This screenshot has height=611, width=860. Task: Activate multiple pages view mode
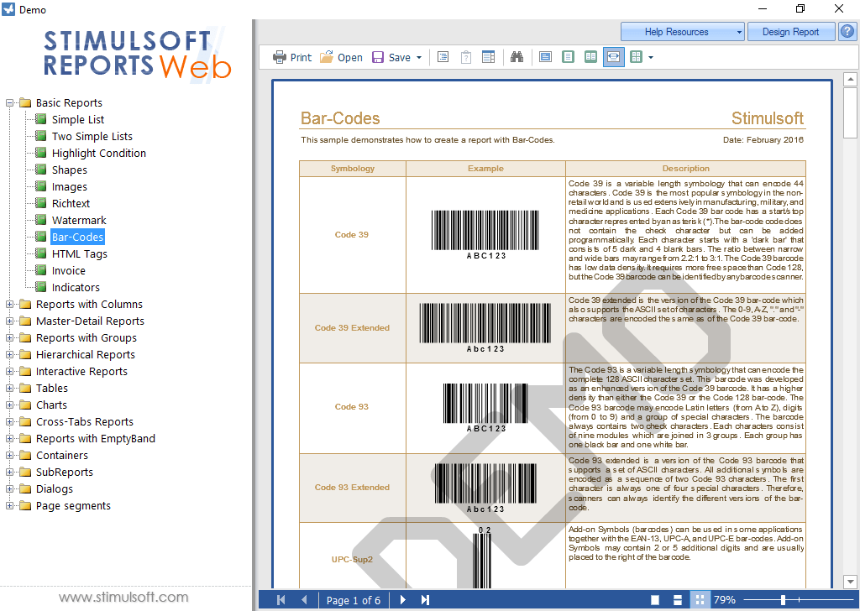tap(590, 57)
